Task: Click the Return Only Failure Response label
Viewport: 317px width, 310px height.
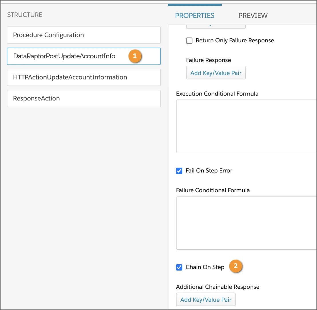Action: 235,41
